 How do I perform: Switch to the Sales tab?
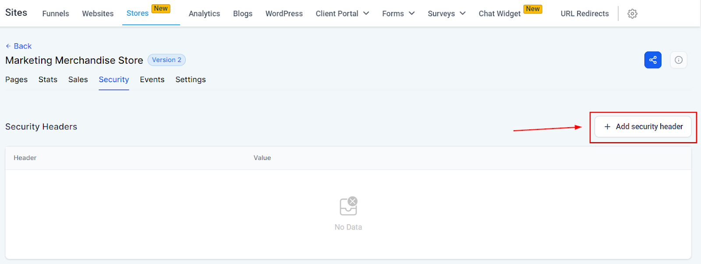(x=78, y=80)
